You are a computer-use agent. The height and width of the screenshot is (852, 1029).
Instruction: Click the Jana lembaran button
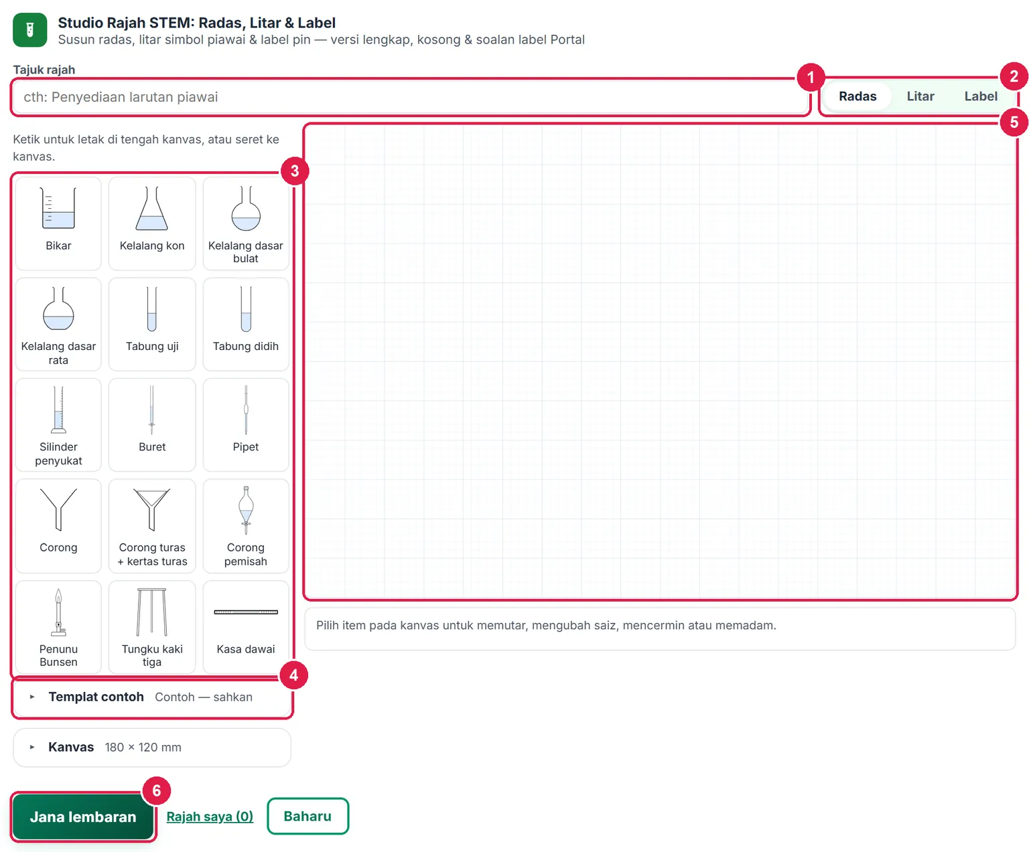click(83, 817)
